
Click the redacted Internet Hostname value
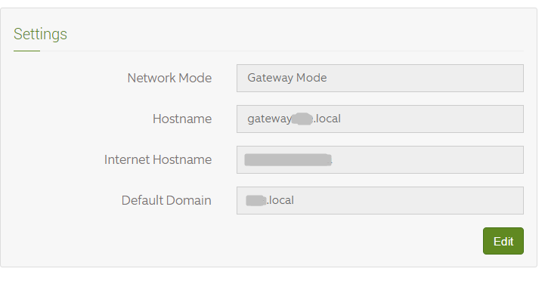(288, 159)
